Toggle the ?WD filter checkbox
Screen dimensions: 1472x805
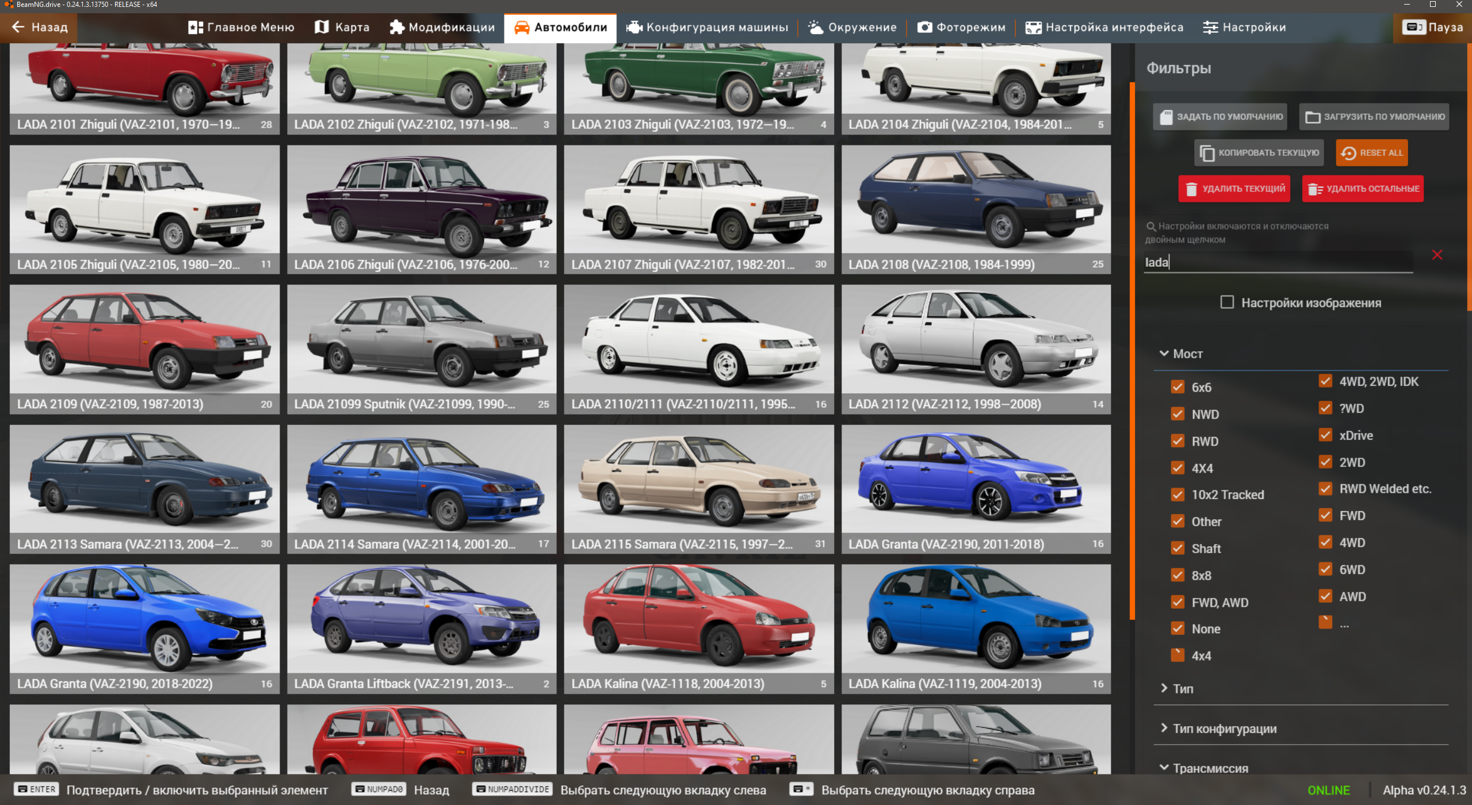(x=1325, y=408)
